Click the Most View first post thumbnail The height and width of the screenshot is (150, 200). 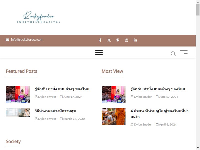point(113,94)
